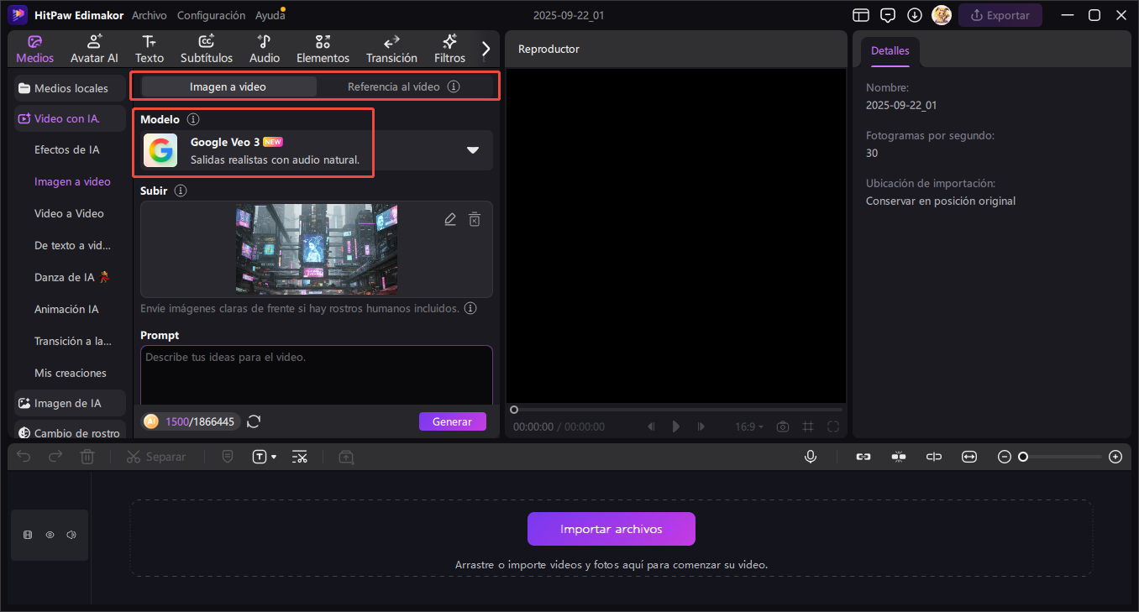The image size is (1139, 612).
Task: Expand more toolbar tabs with right chevron
Action: pos(486,49)
